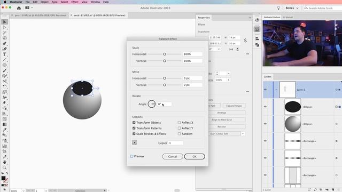The width and height of the screenshot is (342, 192).
Task: Click Align to Pixel Grid button
Action: 222,119
